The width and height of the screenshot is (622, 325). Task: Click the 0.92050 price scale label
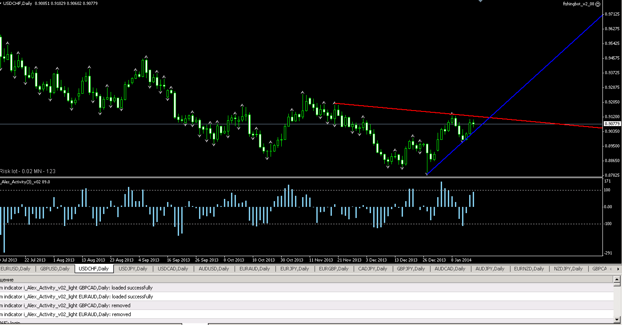pos(612,102)
